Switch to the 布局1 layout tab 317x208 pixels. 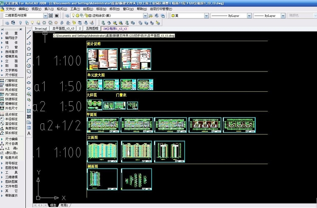point(64,205)
